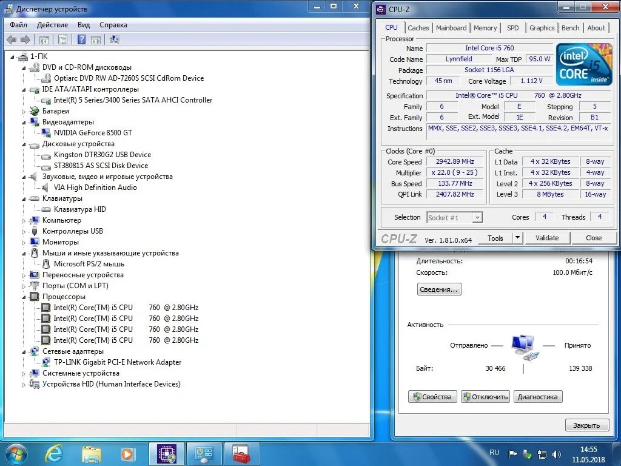Expand the Батареи node
This screenshot has width=621, height=466.
24,112
